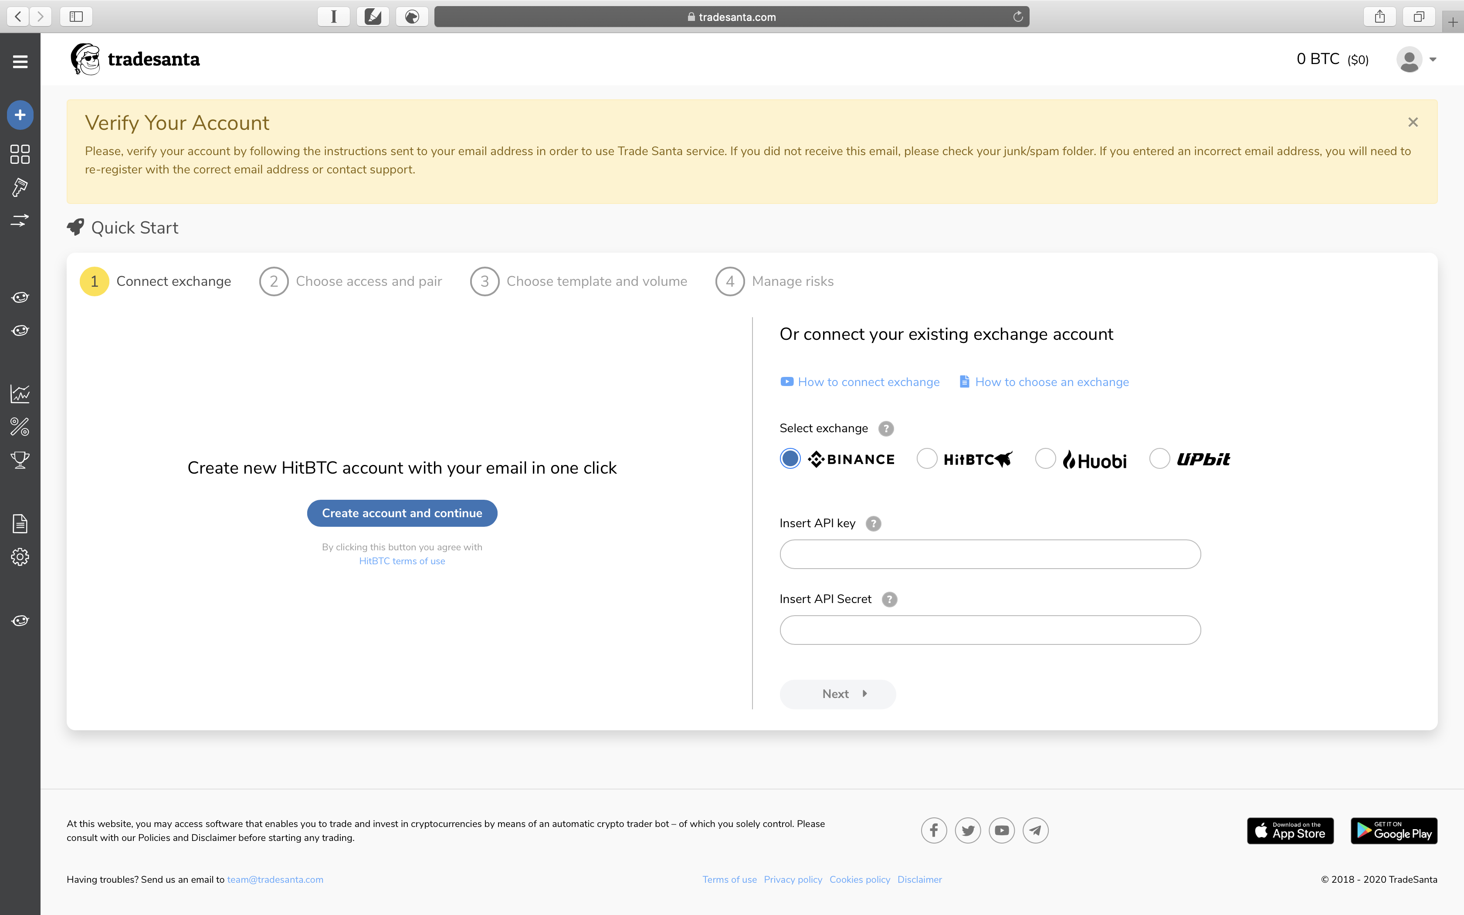The width and height of the screenshot is (1464, 915).
Task: Go to step 3 Choose template and volume
Action: point(578,281)
